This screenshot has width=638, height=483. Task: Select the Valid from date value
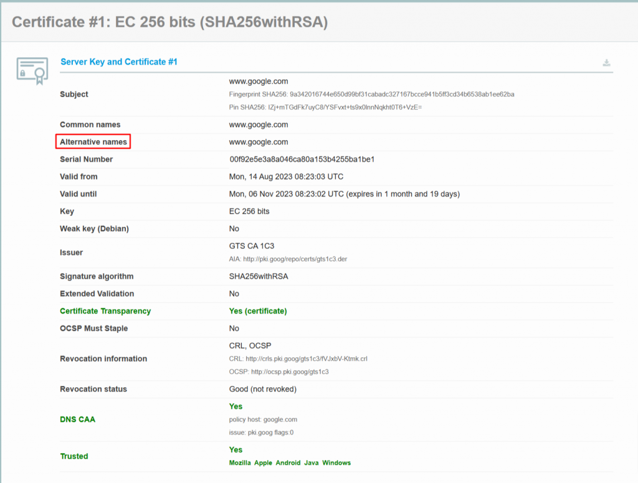[286, 177]
